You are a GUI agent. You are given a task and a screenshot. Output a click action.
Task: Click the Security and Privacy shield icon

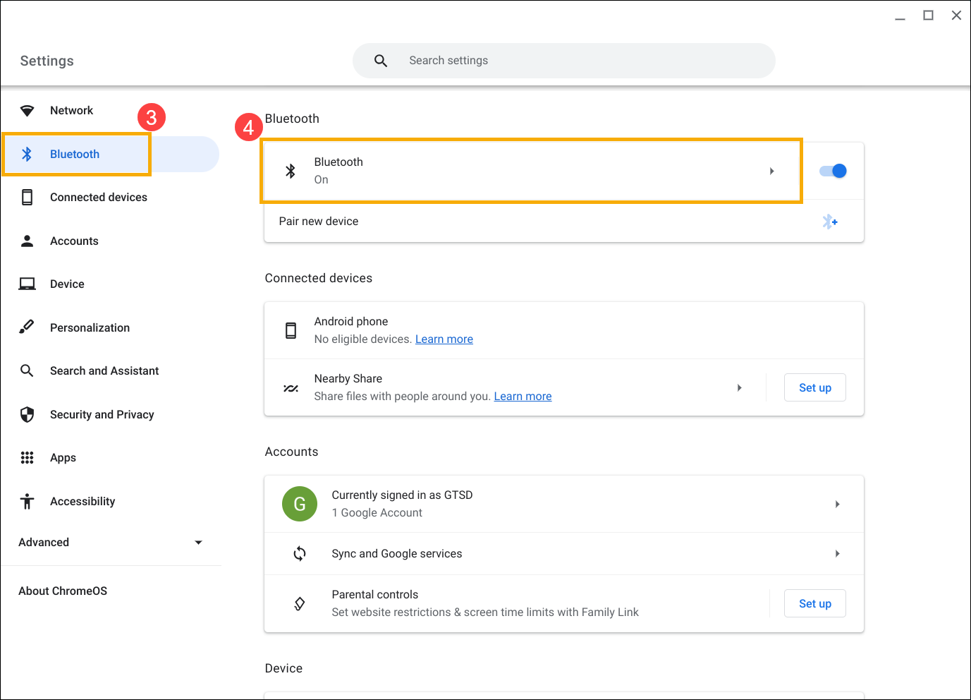pos(27,414)
